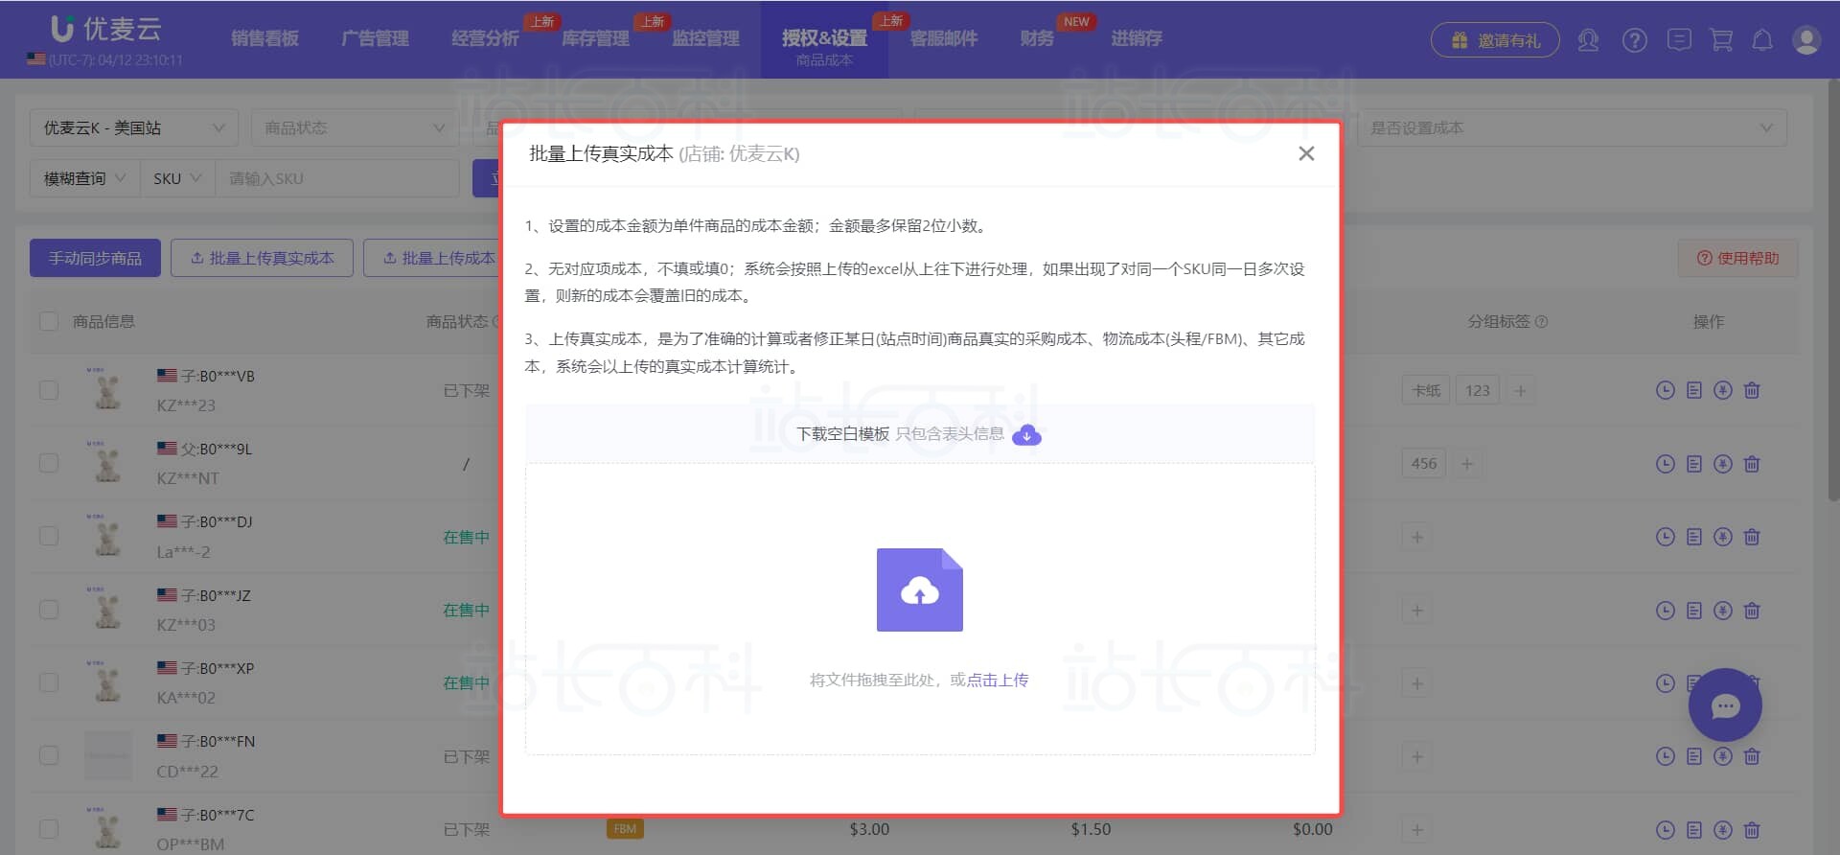Open the 商品状态 filter dropdown
Screen dimensions: 1840x855
(355, 127)
